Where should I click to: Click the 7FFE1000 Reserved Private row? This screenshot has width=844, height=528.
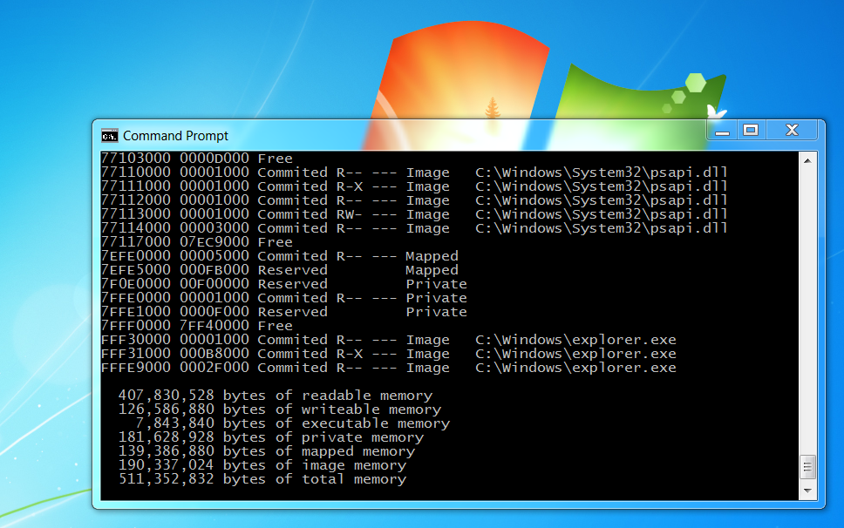click(284, 313)
